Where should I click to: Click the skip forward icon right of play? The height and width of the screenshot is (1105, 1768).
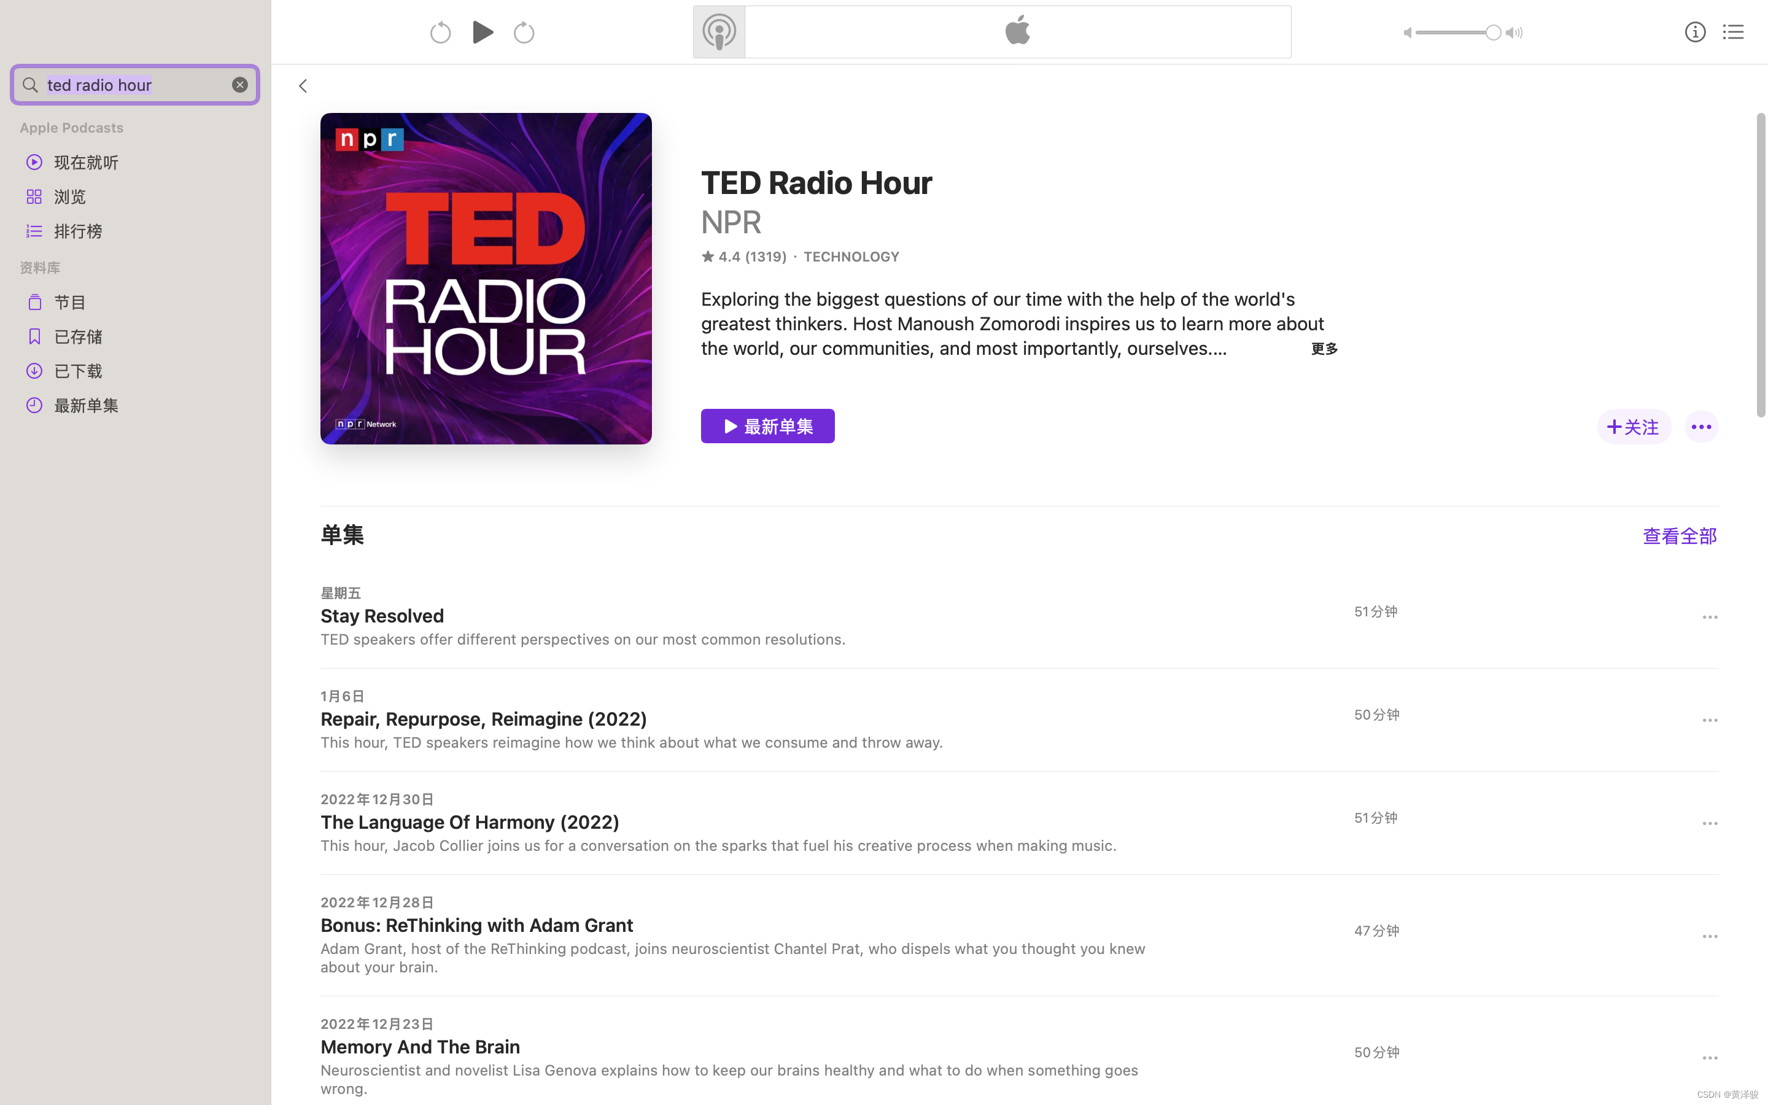(523, 31)
